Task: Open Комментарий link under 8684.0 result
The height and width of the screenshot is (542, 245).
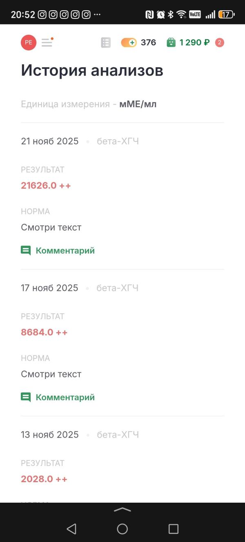Action: [65, 397]
